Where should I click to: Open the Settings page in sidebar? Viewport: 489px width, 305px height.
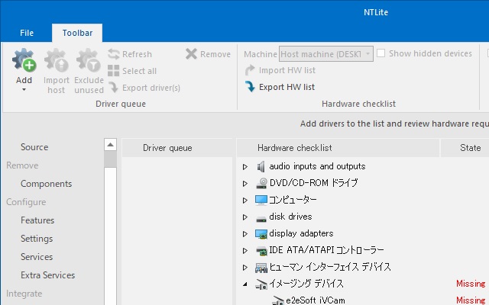[x=37, y=239]
